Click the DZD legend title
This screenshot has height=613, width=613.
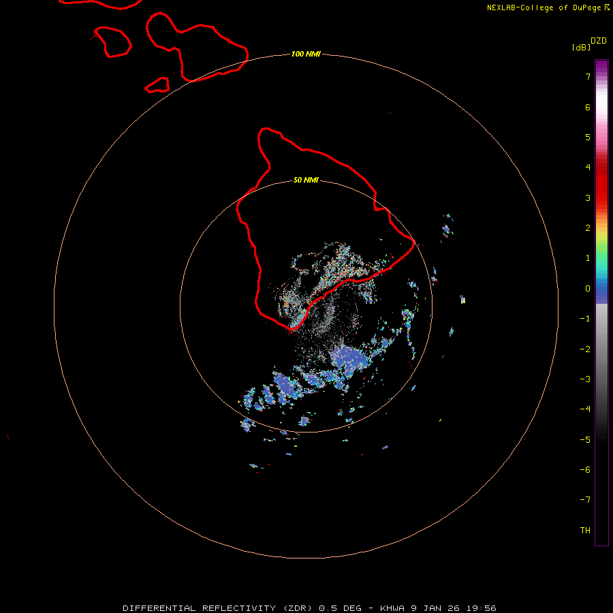(x=599, y=41)
